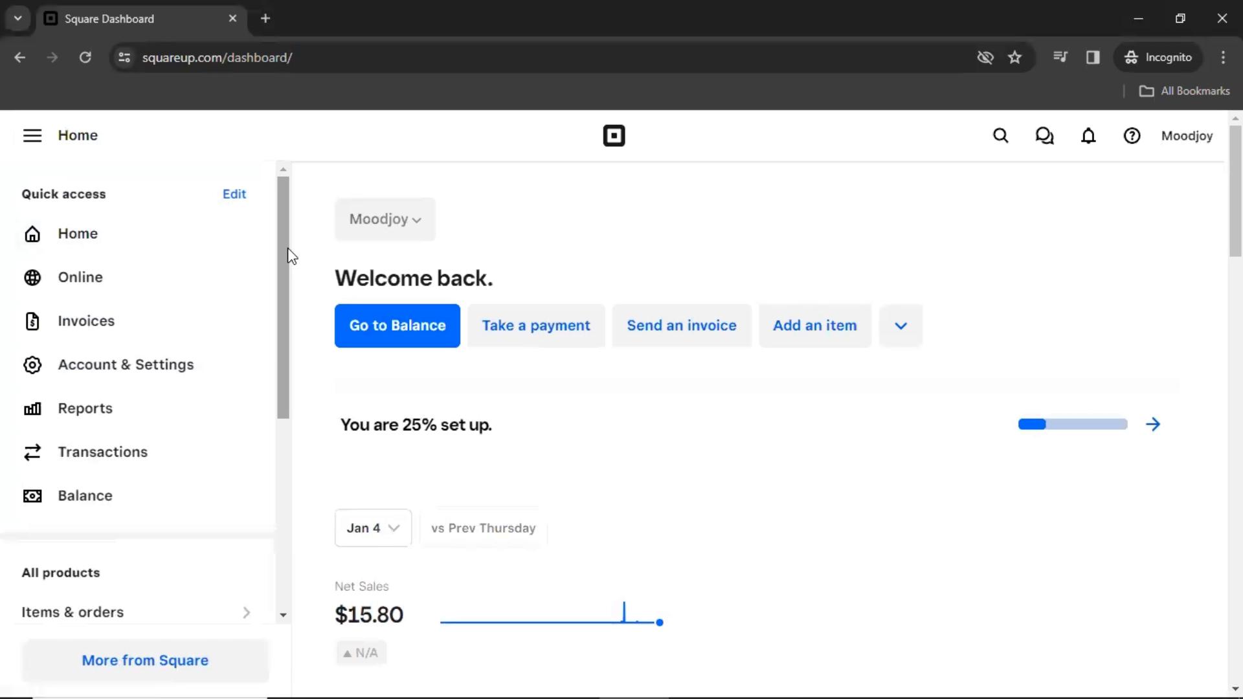The width and height of the screenshot is (1243, 699).
Task: Expand the Moodjoy business selector dropdown
Action: [384, 219]
